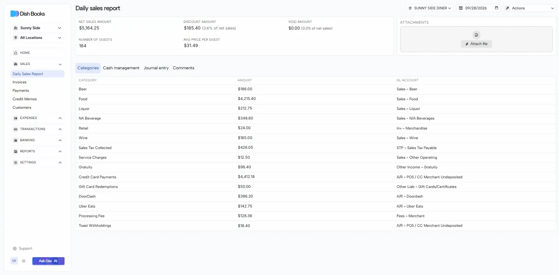Viewport: 559px width, 275px height.
Task: Click the Expenses section icon
Action: pyautogui.click(x=15, y=118)
